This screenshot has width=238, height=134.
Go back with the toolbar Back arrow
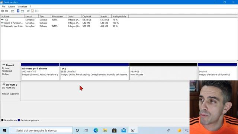(3, 11)
